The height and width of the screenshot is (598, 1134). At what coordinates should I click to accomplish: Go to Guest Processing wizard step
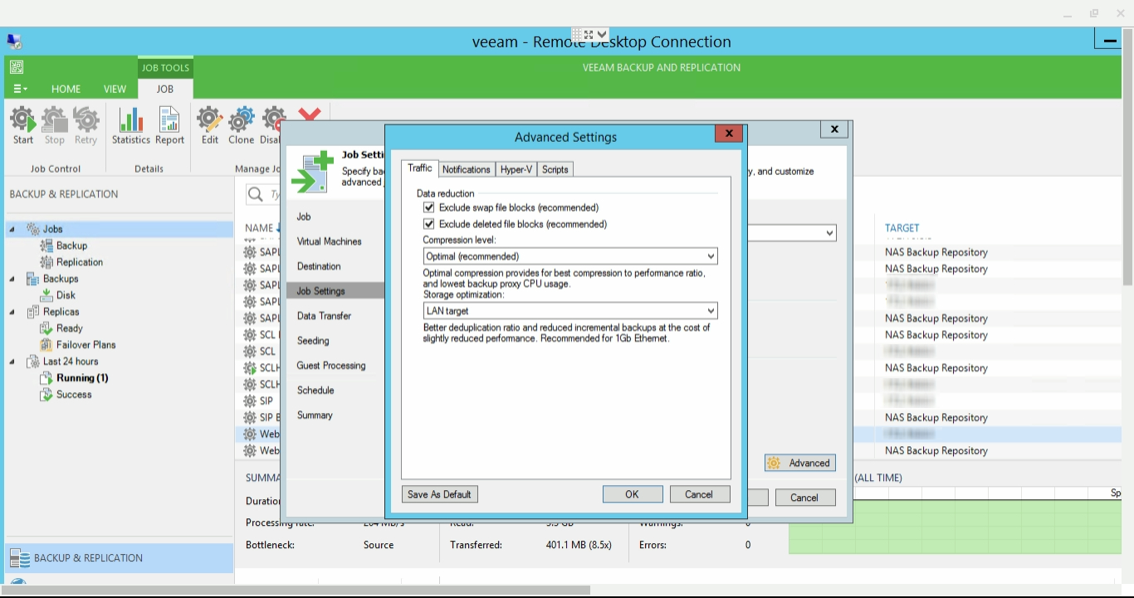(331, 366)
